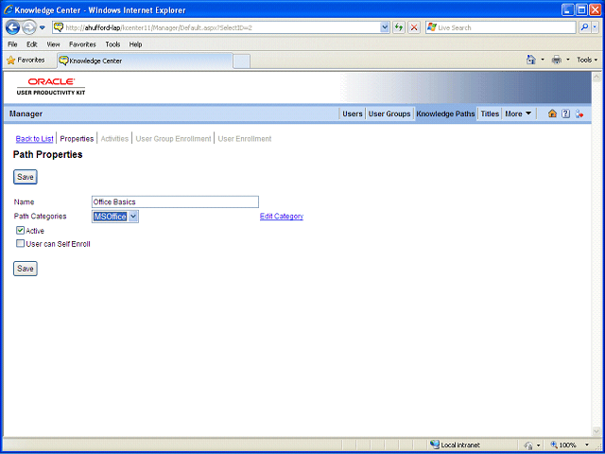Open the File menu

click(12, 44)
